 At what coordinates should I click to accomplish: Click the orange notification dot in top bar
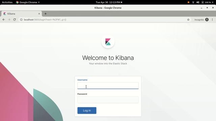click(188, 2)
